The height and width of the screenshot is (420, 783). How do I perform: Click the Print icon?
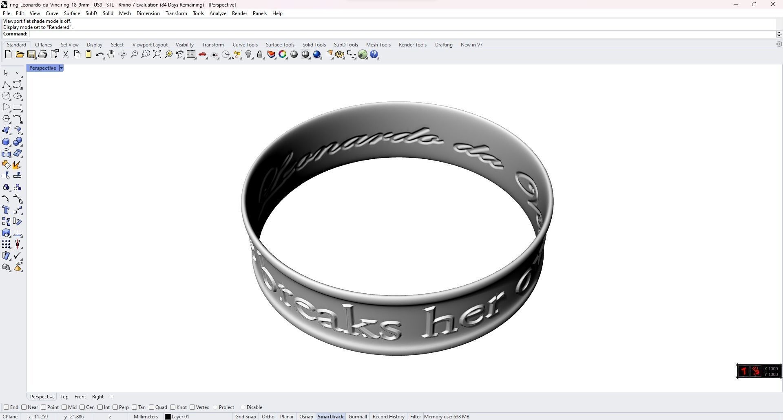42,55
